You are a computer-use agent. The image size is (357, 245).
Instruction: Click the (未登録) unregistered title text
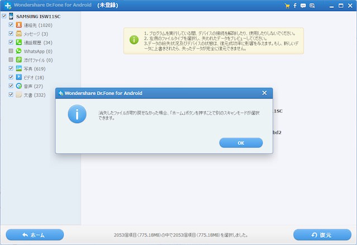(108, 5)
